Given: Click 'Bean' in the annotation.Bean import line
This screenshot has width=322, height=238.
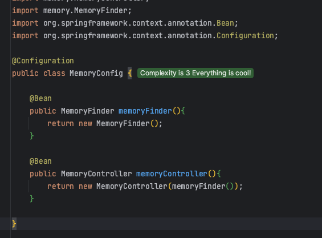Looking at the screenshot, I should (225, 23).
